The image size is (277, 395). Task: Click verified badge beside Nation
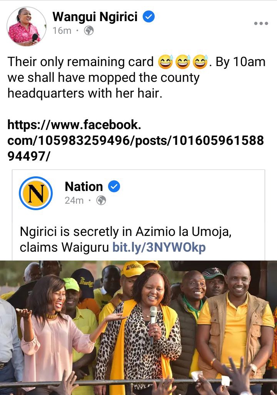[x=114, y=187]
